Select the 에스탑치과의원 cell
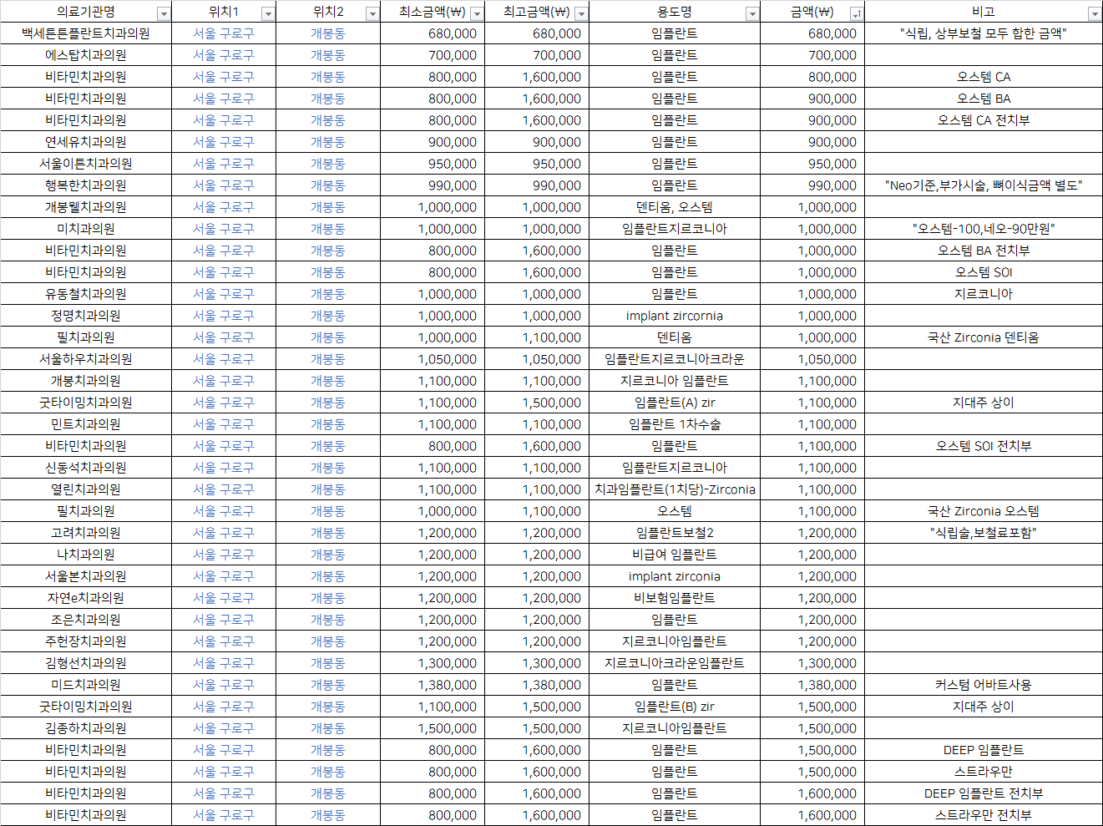This screenshot has width=1103, height=826. [x=86, y=55]
